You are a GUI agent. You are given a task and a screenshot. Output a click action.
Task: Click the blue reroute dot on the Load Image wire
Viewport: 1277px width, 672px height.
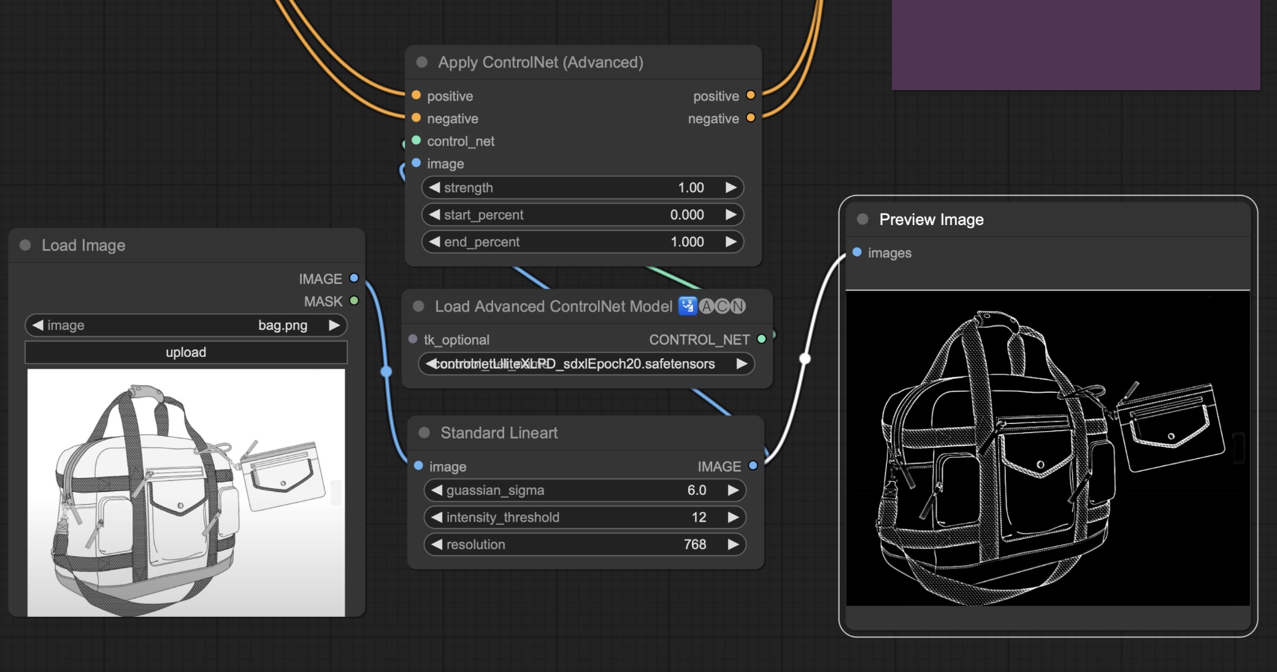click(x=386, y=372)
